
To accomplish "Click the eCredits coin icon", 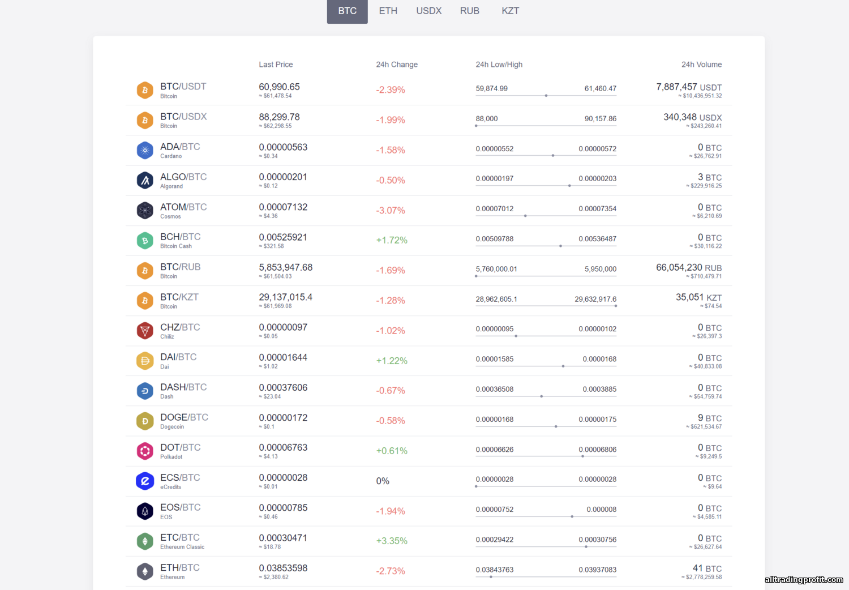I will [x=145, y=481].
